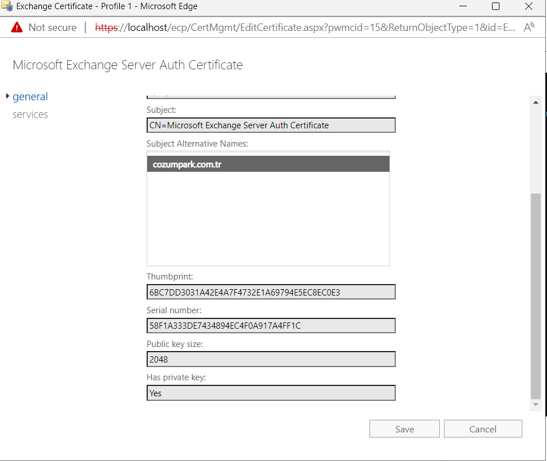Click the Cancel button

[483, 428]
